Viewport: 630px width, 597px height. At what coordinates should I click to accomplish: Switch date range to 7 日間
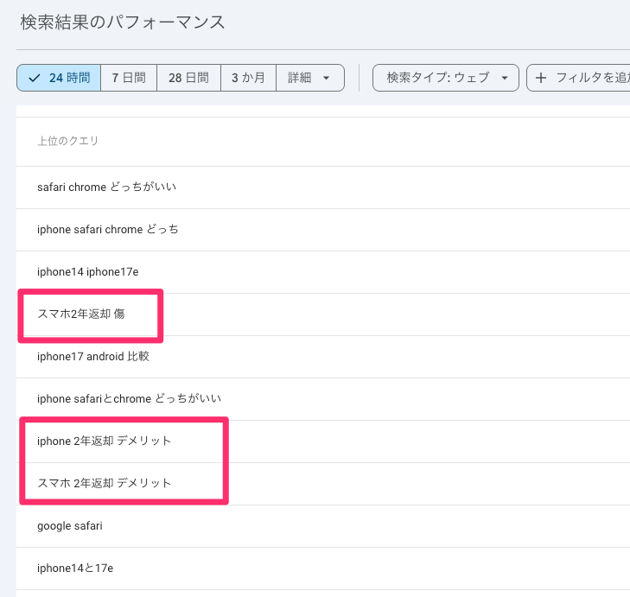point(129,78)
